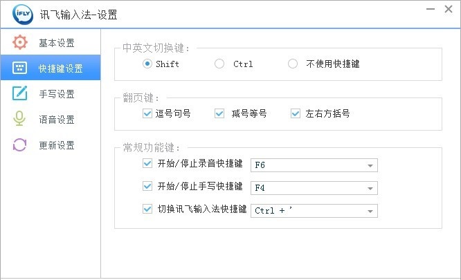The height and width of the screenshot is (280, 461).
Task: Open the 语音设置 tab
Action: click(56, 120)
